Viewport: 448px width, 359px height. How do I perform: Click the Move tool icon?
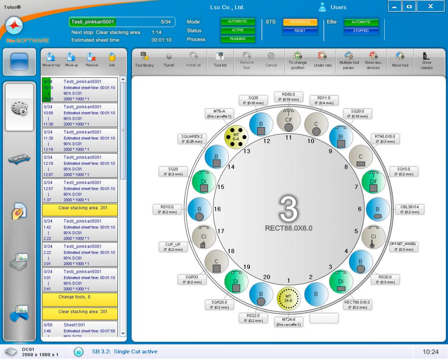coord(400,59)
